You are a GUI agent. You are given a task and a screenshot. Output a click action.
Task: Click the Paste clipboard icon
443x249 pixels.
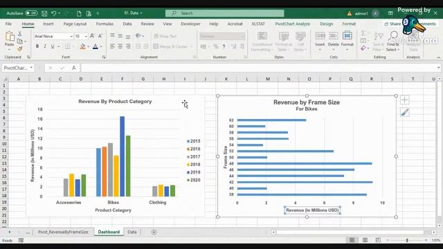tap(10, 37)
